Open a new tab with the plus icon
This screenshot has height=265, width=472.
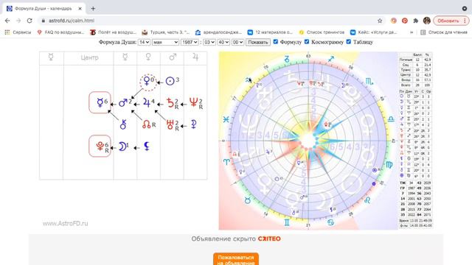(93, 9)
